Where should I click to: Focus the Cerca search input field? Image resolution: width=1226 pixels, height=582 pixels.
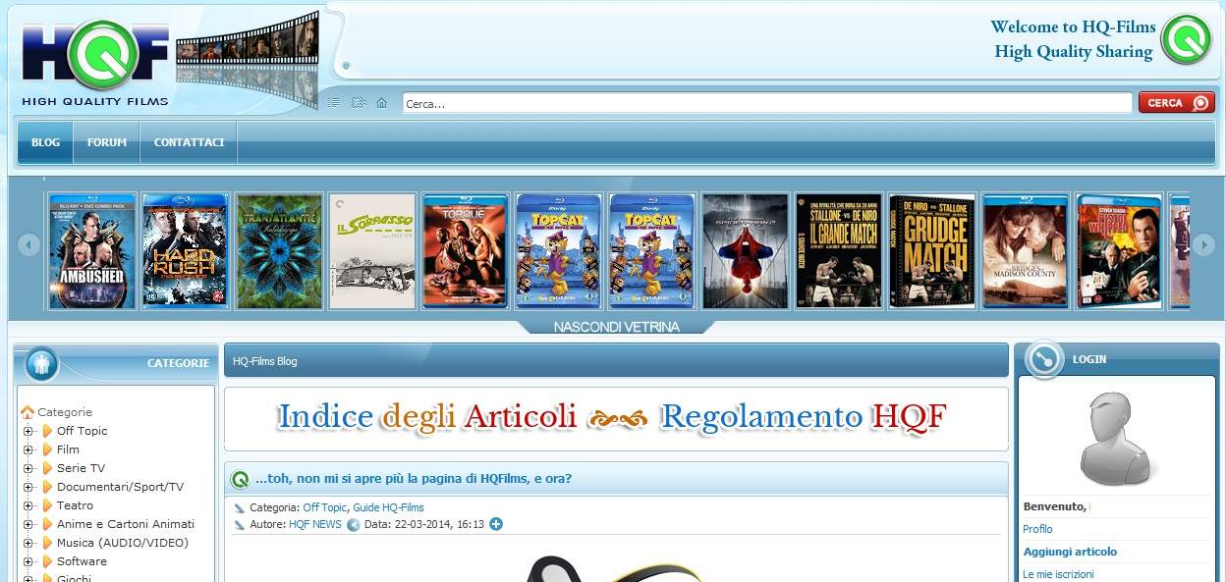pos(766,104)
